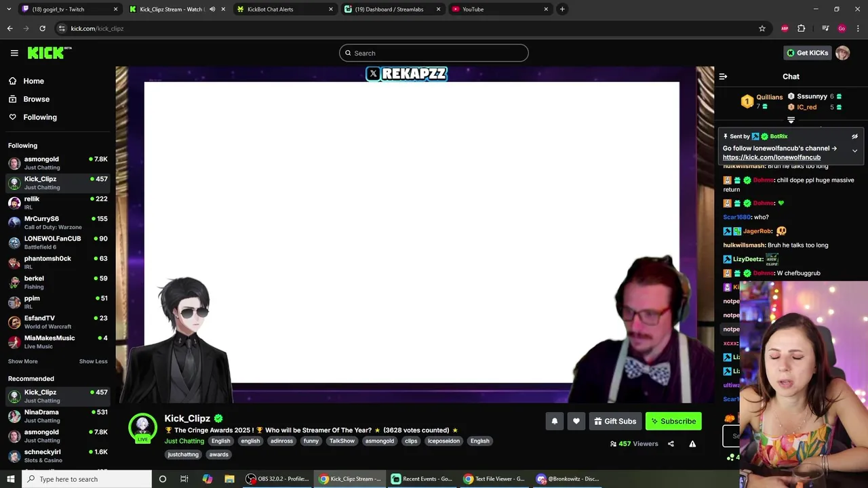Expand the gift leaderboard in chat
The height and width of the screenshot is (488, 868).
[791, 120]
